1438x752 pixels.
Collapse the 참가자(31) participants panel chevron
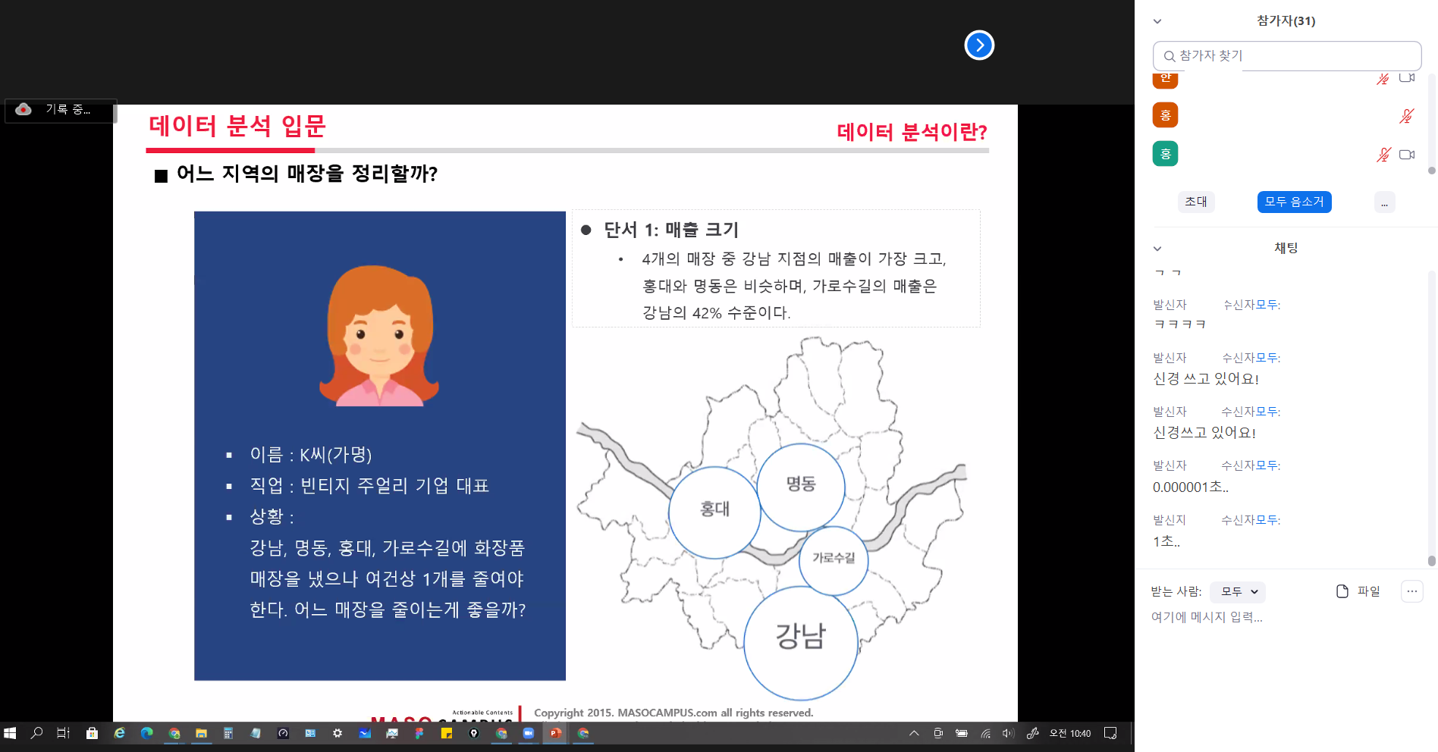click(x=1157, y=21)
